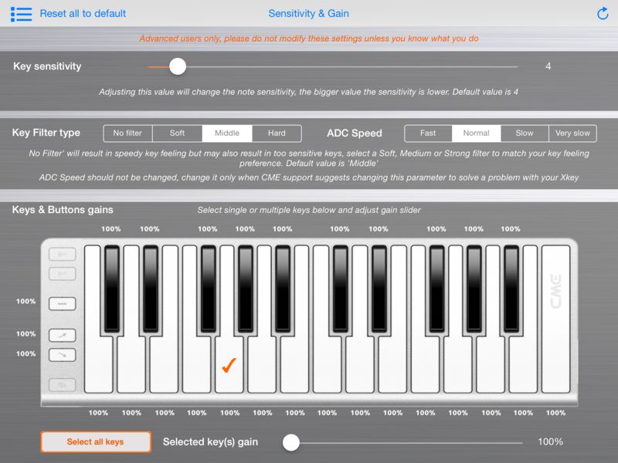
Task: Click the lowest E white key
Action: (164, 365)
